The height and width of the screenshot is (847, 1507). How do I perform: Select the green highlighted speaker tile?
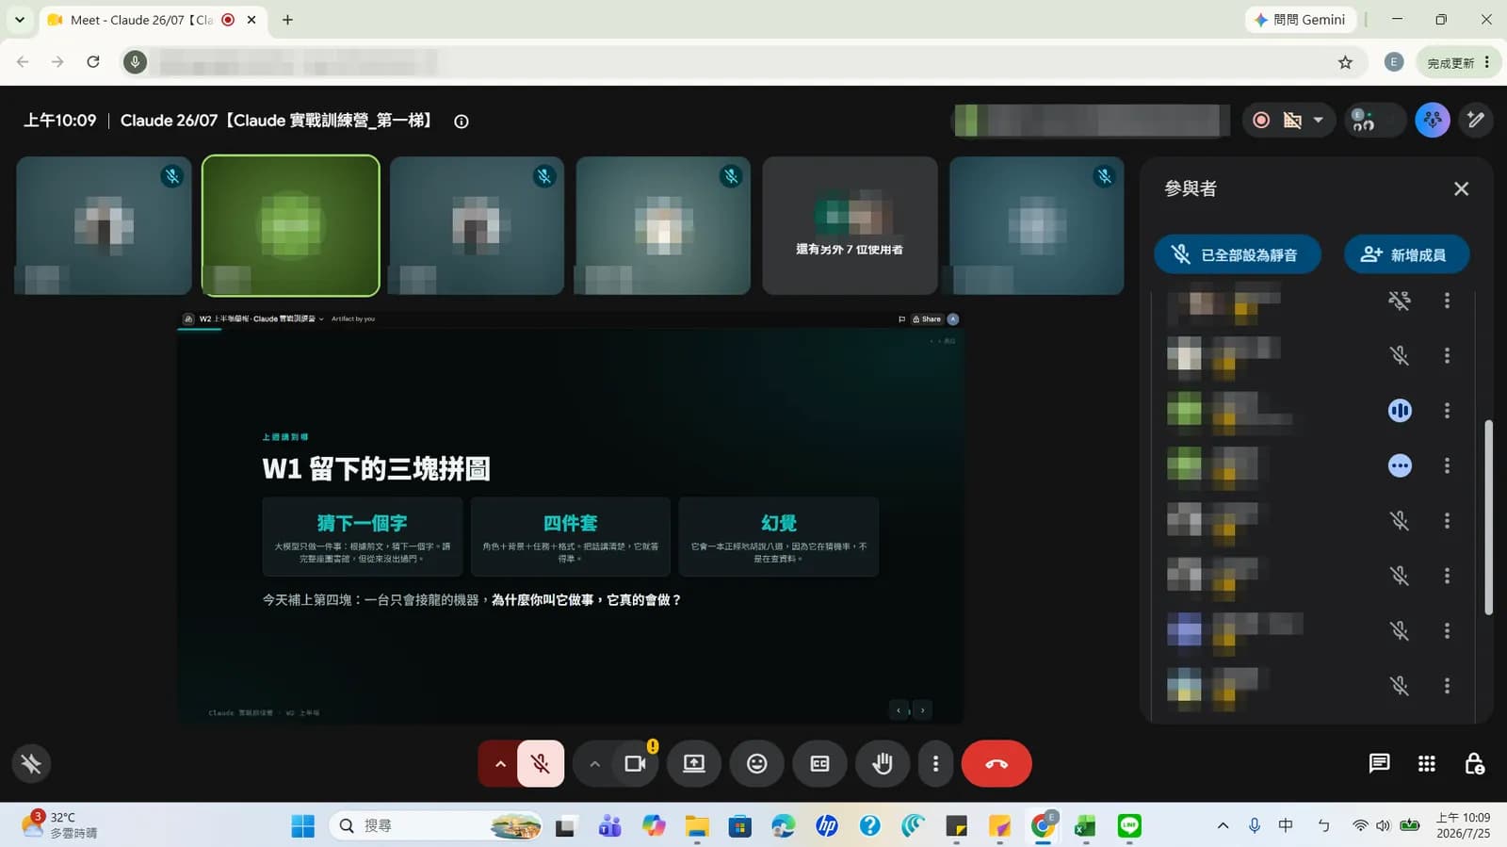tap(291, 226)
